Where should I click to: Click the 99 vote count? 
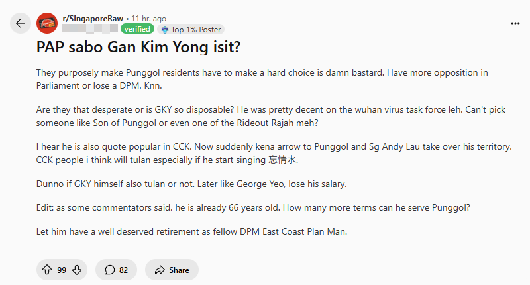pos(62,270)
